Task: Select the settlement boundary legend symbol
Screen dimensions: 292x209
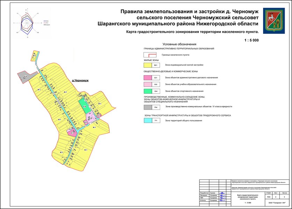Action: click(x=150, y=55)
